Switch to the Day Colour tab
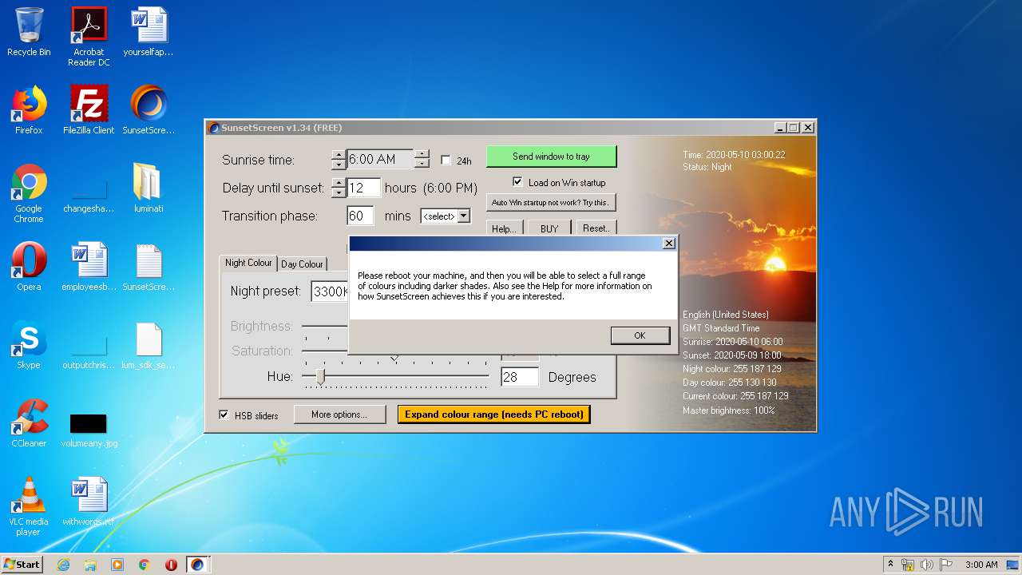Viewport: 1022px width, 575px height. [302, 264]
